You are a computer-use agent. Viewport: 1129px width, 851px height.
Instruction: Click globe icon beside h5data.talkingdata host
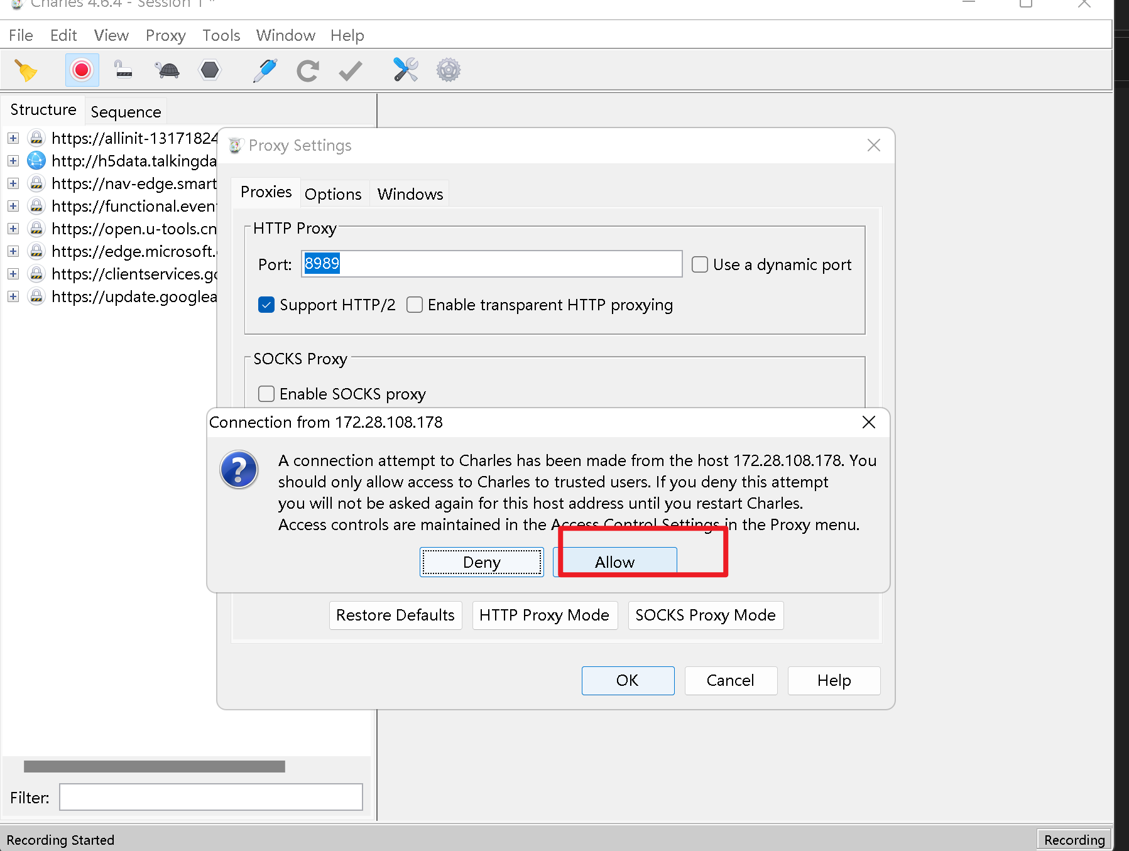click(37, 161)
